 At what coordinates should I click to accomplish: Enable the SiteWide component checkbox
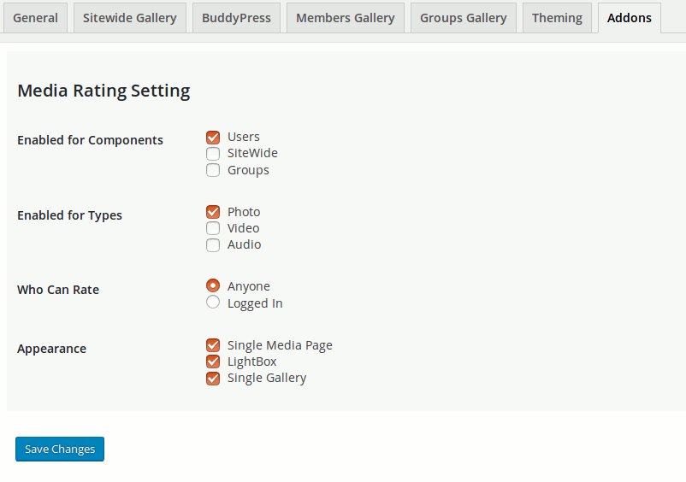213,153
